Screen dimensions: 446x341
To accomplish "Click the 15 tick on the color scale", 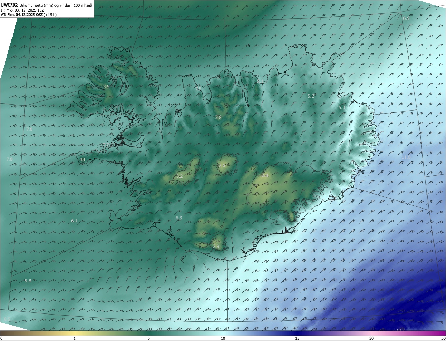I will [x=297, y=338].
